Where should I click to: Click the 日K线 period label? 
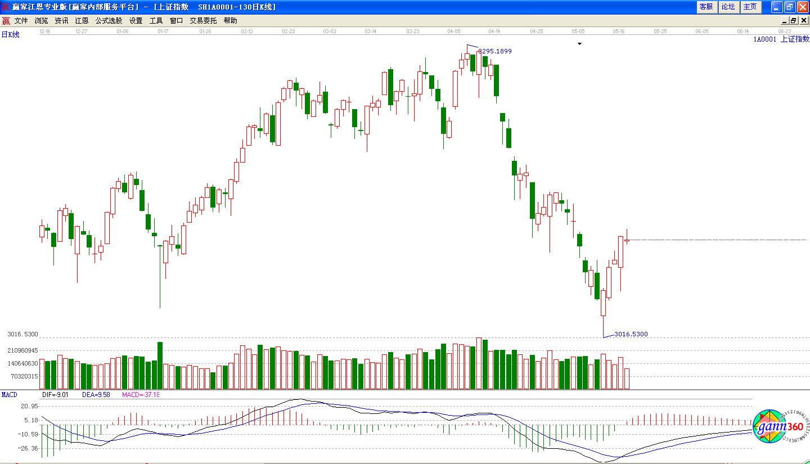pyautogui.click(x=10, y=35)
